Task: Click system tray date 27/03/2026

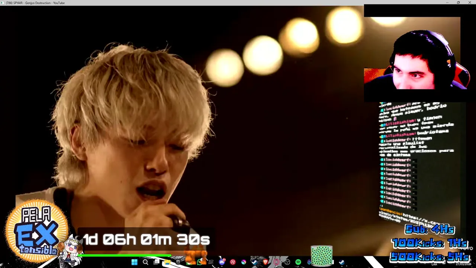Action: click(x=463, y=264)
